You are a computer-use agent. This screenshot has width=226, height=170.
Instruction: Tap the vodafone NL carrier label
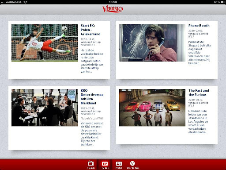coord(14,2)
